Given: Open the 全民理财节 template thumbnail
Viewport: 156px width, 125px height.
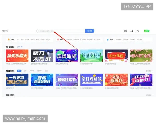Looking at the screenshot, I should coord(92,80).
